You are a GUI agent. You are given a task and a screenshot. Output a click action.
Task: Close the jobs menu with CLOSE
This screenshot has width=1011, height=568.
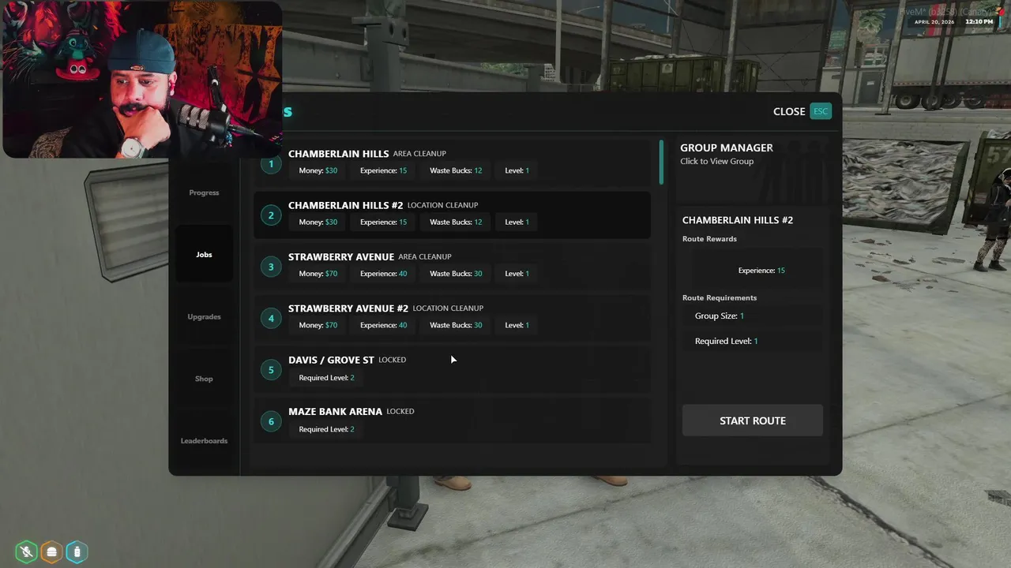pos(789,111)
